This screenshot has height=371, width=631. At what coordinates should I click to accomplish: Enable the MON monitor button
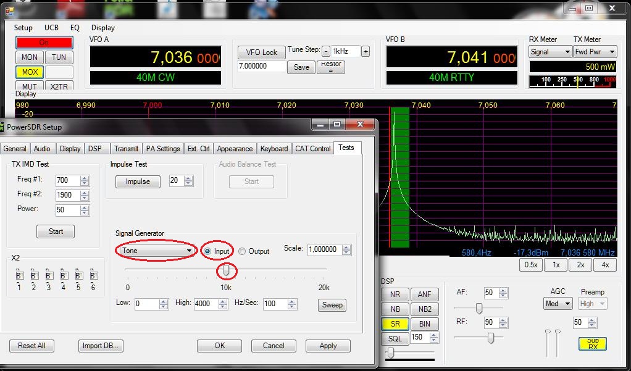coord(30,57)
